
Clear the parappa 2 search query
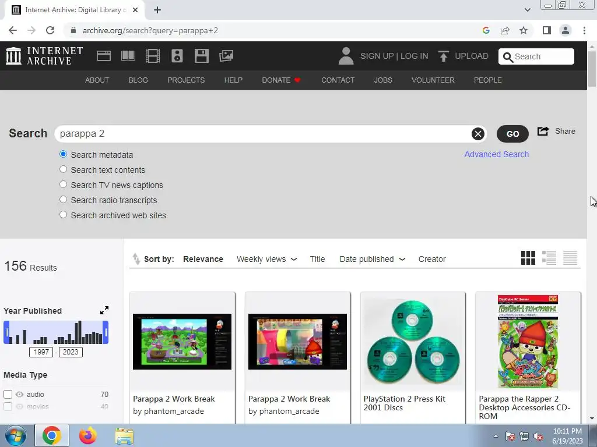(478, 134)
